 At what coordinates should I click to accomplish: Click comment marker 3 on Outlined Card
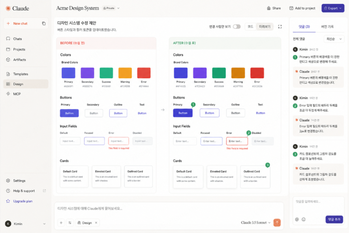(268, 165)
